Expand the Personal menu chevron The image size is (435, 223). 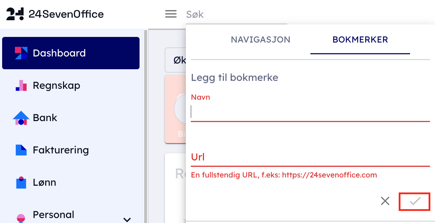click(127, 219)
